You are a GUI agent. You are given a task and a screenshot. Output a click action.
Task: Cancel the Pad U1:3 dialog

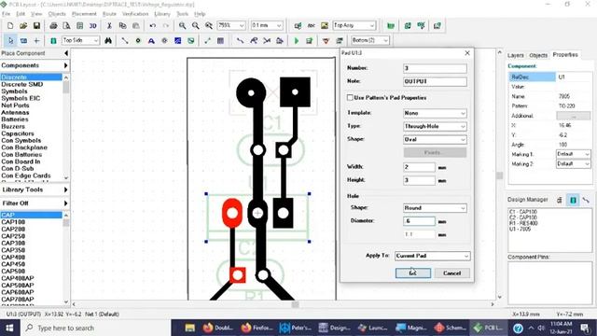451,273
